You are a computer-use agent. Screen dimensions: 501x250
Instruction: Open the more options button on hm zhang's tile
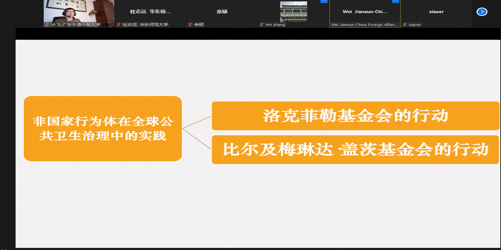point(324,1)
